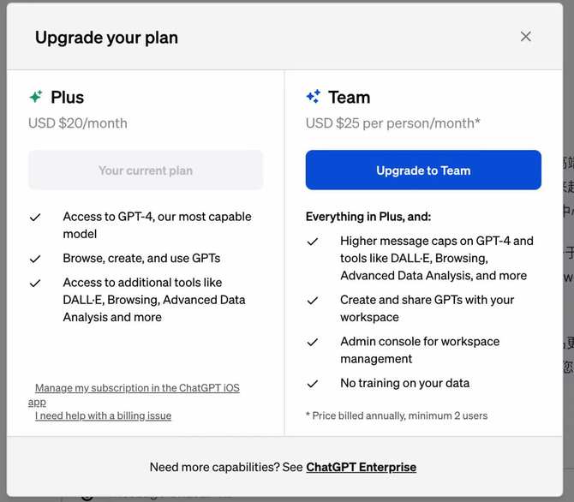Click the USD $20/month price text
The height and width of the screenshot is (502, 574).
pyautogui.click(x=78, y=123)
